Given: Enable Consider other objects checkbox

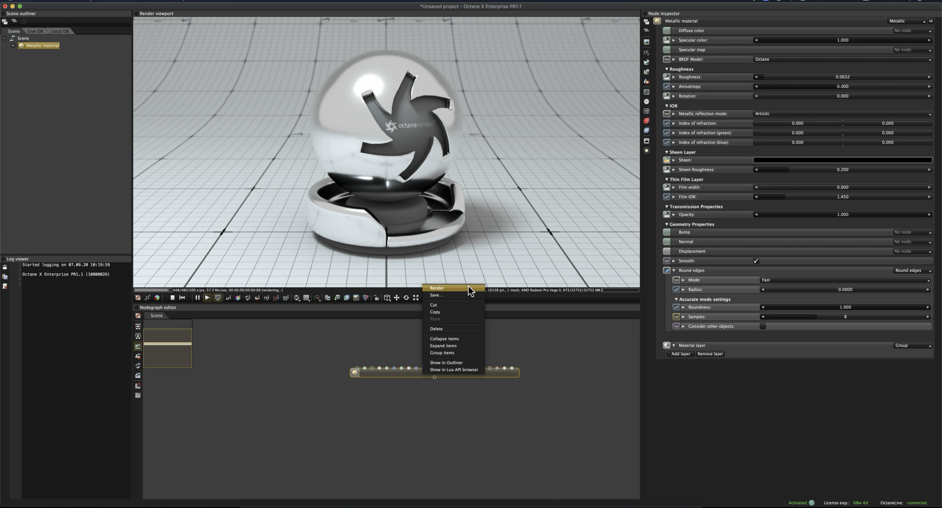Looking at the screenshot, I should 762,326.
